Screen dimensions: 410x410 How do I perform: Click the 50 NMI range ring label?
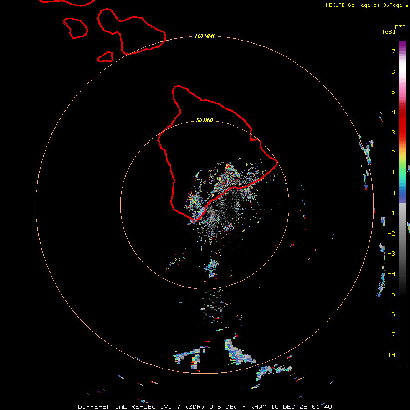[205, 120]
